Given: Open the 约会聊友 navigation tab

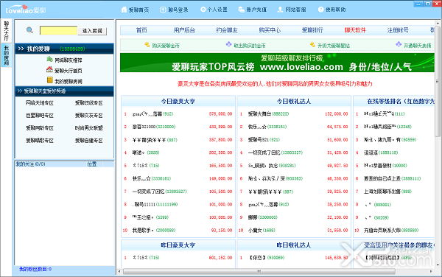Looking at the screenshot, I should pos(227,30).
